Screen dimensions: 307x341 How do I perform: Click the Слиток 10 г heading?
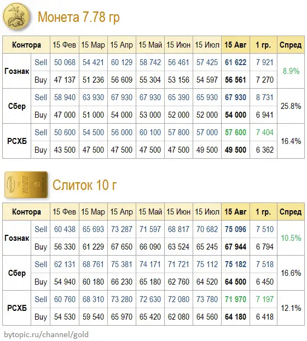(85, 185)
